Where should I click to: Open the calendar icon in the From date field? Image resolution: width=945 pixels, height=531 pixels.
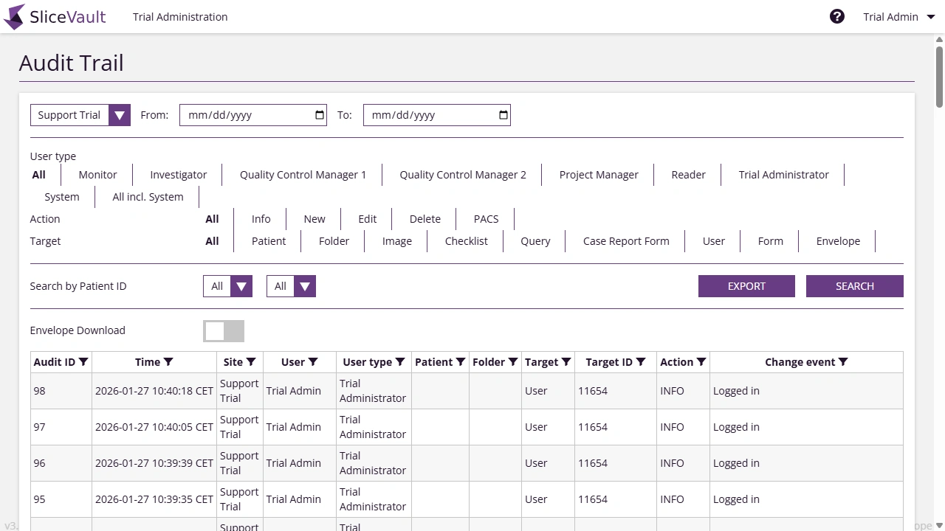point(318,115)
